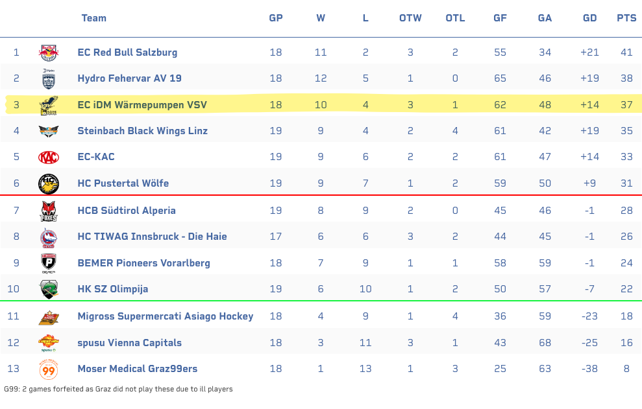Image resolution: width=642 pixels, height=409 pixels.
Task: Click the GP column header
Action: (x=276, y=18)
